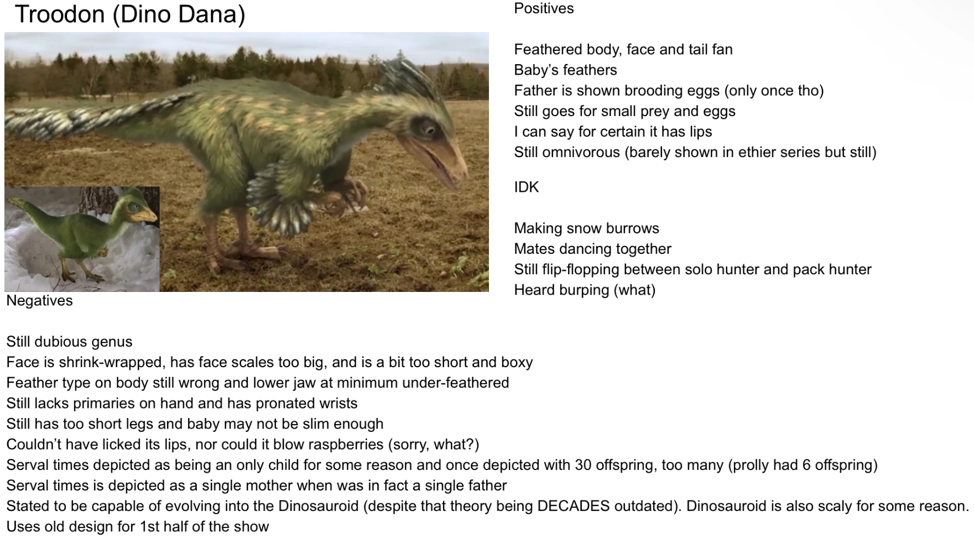
Task: Click the 'Stated to be capable of evolving' line
Action: [487, 506]
